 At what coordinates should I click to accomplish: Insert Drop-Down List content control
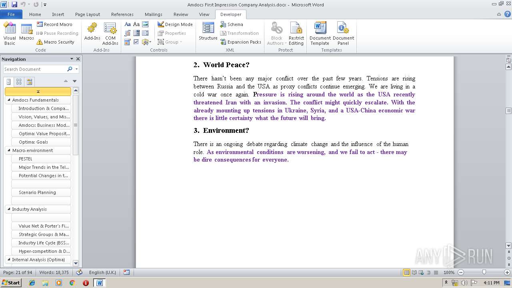145,33
